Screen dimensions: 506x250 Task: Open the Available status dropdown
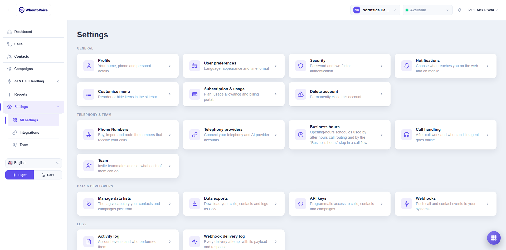[x=427, y=10]
